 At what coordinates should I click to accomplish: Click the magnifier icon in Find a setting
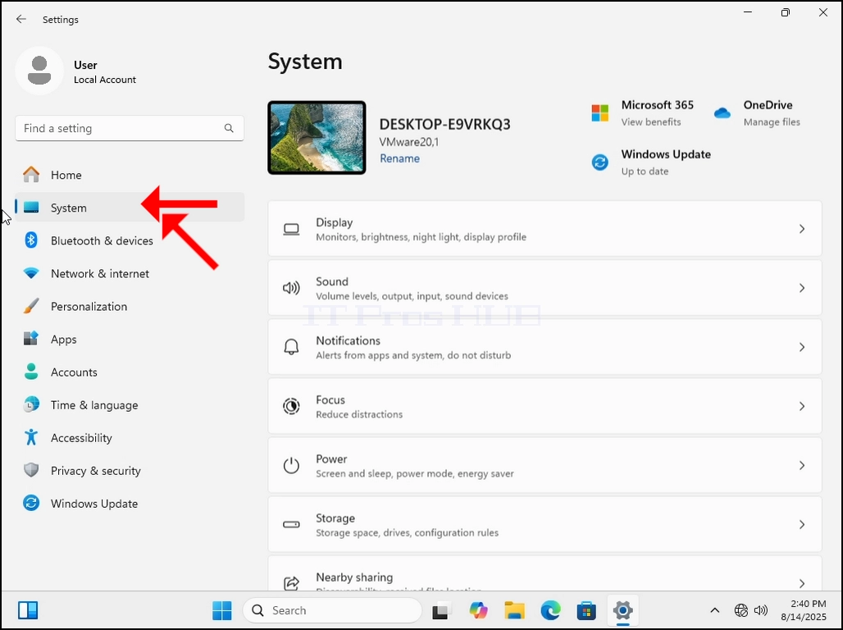pyautogui.click(x=229, y=128)
